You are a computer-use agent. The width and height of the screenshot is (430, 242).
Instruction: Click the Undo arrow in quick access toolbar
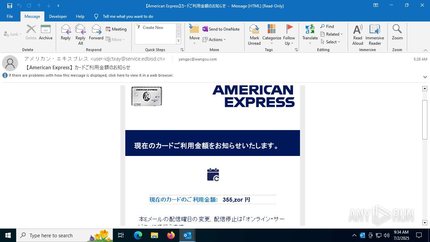click(19, 6)
